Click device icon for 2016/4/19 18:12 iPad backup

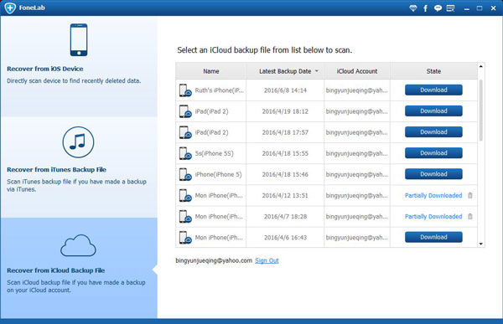point(185,111)
